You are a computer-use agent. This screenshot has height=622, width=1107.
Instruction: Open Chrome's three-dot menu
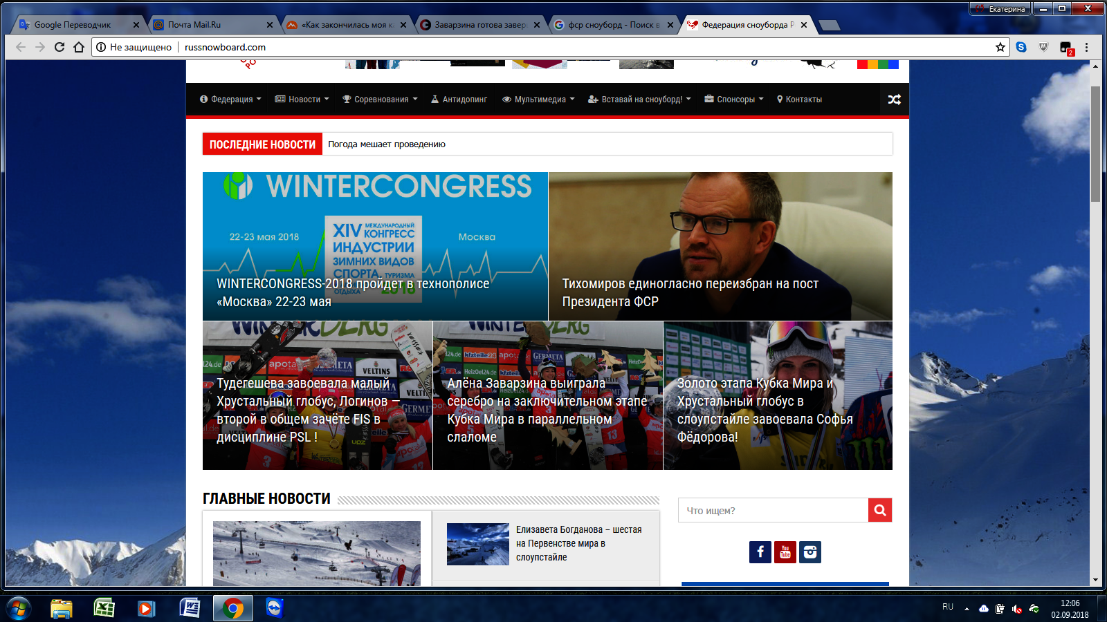click(x=1087, y=47)
